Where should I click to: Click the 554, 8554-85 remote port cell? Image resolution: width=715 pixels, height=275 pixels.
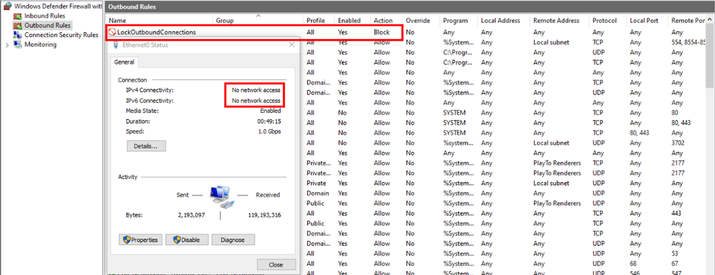(x=689, y=42)
